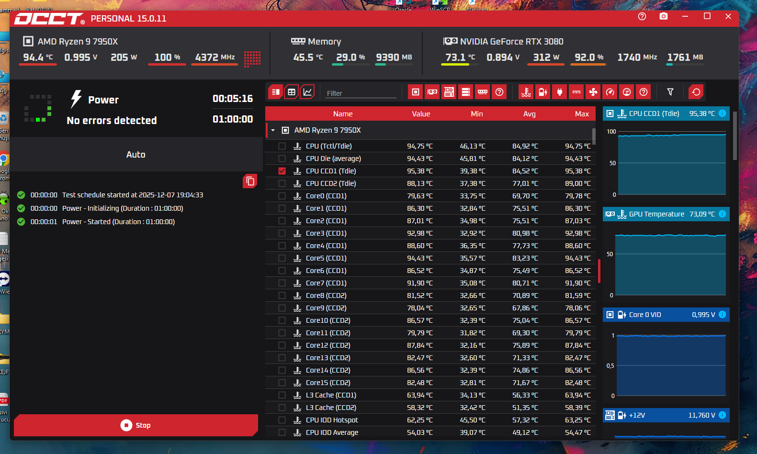This screenshot has height=454, width=757.
Task: Click the info icon on GPU Temperature graph
Action: 723,214
